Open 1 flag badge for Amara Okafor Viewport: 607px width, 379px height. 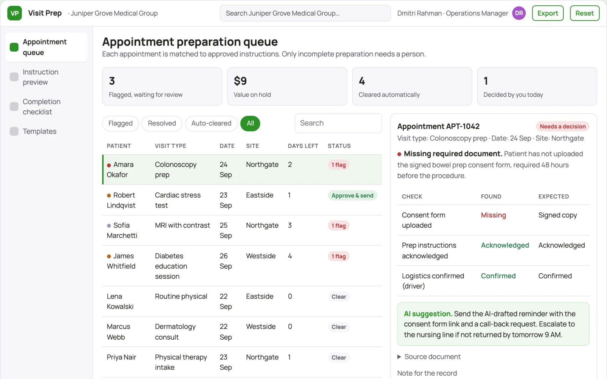coord(338,165)
